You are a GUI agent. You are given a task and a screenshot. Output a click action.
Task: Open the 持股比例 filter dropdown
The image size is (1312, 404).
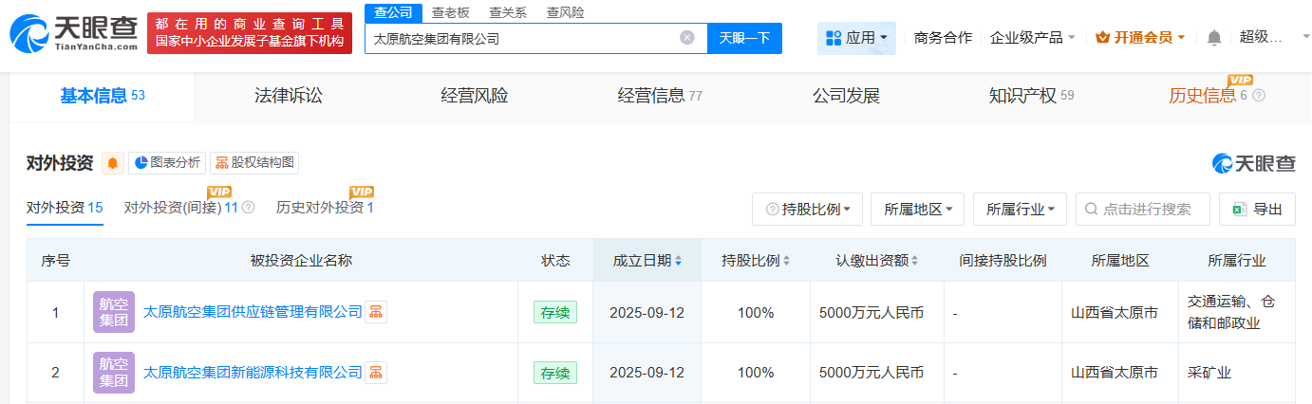click(807, 210)
